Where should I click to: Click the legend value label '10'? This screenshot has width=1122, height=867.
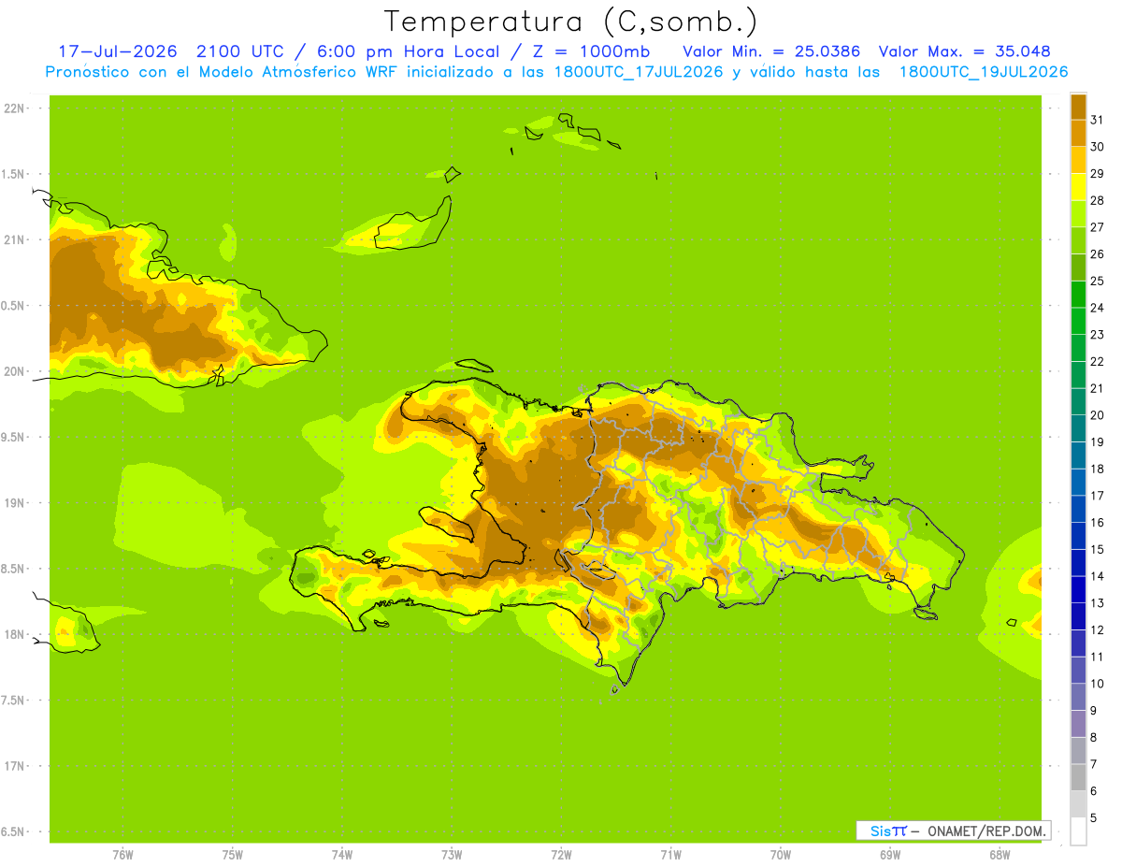point(1097,684)
